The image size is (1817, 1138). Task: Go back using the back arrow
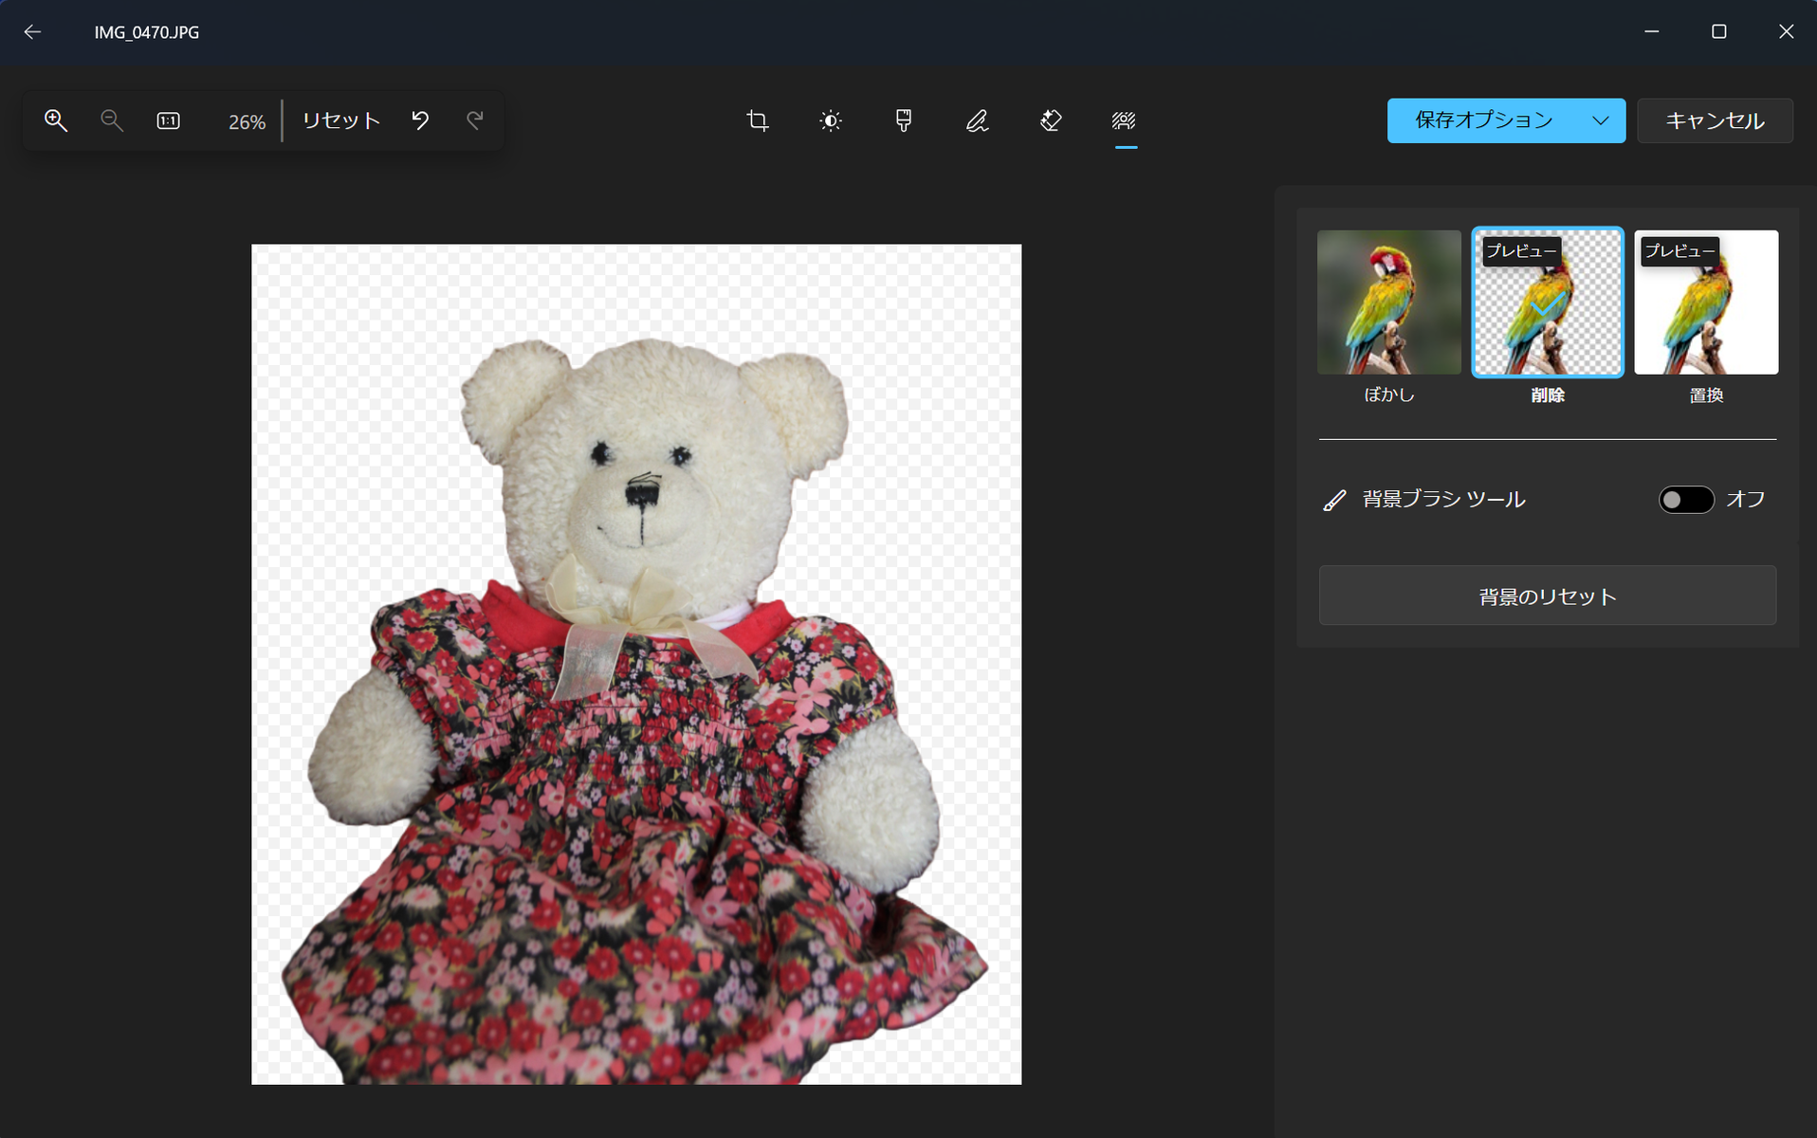(33, 32)
